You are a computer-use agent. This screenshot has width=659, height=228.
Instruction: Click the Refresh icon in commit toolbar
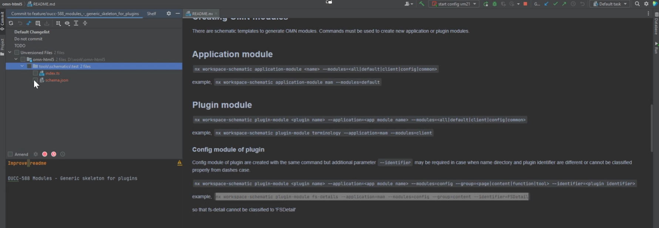[x=11, y=23]
